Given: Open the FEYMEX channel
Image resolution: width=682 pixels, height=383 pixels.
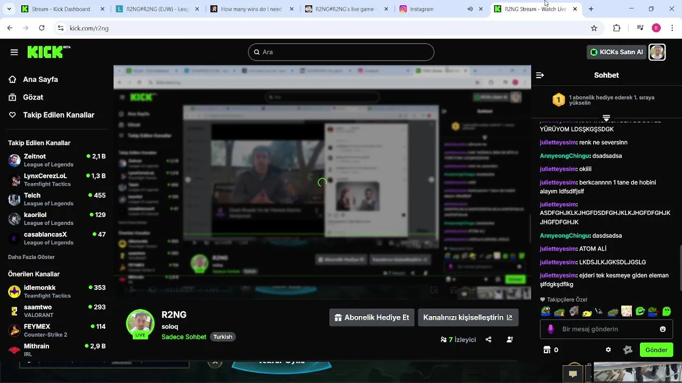Looking at the screenshot, I should pyautogui.click(x=57, y=330).
